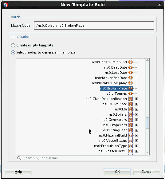Select the highlighted ns0:BrokenPlace label

pyautogui.click(x=114, y=88)
